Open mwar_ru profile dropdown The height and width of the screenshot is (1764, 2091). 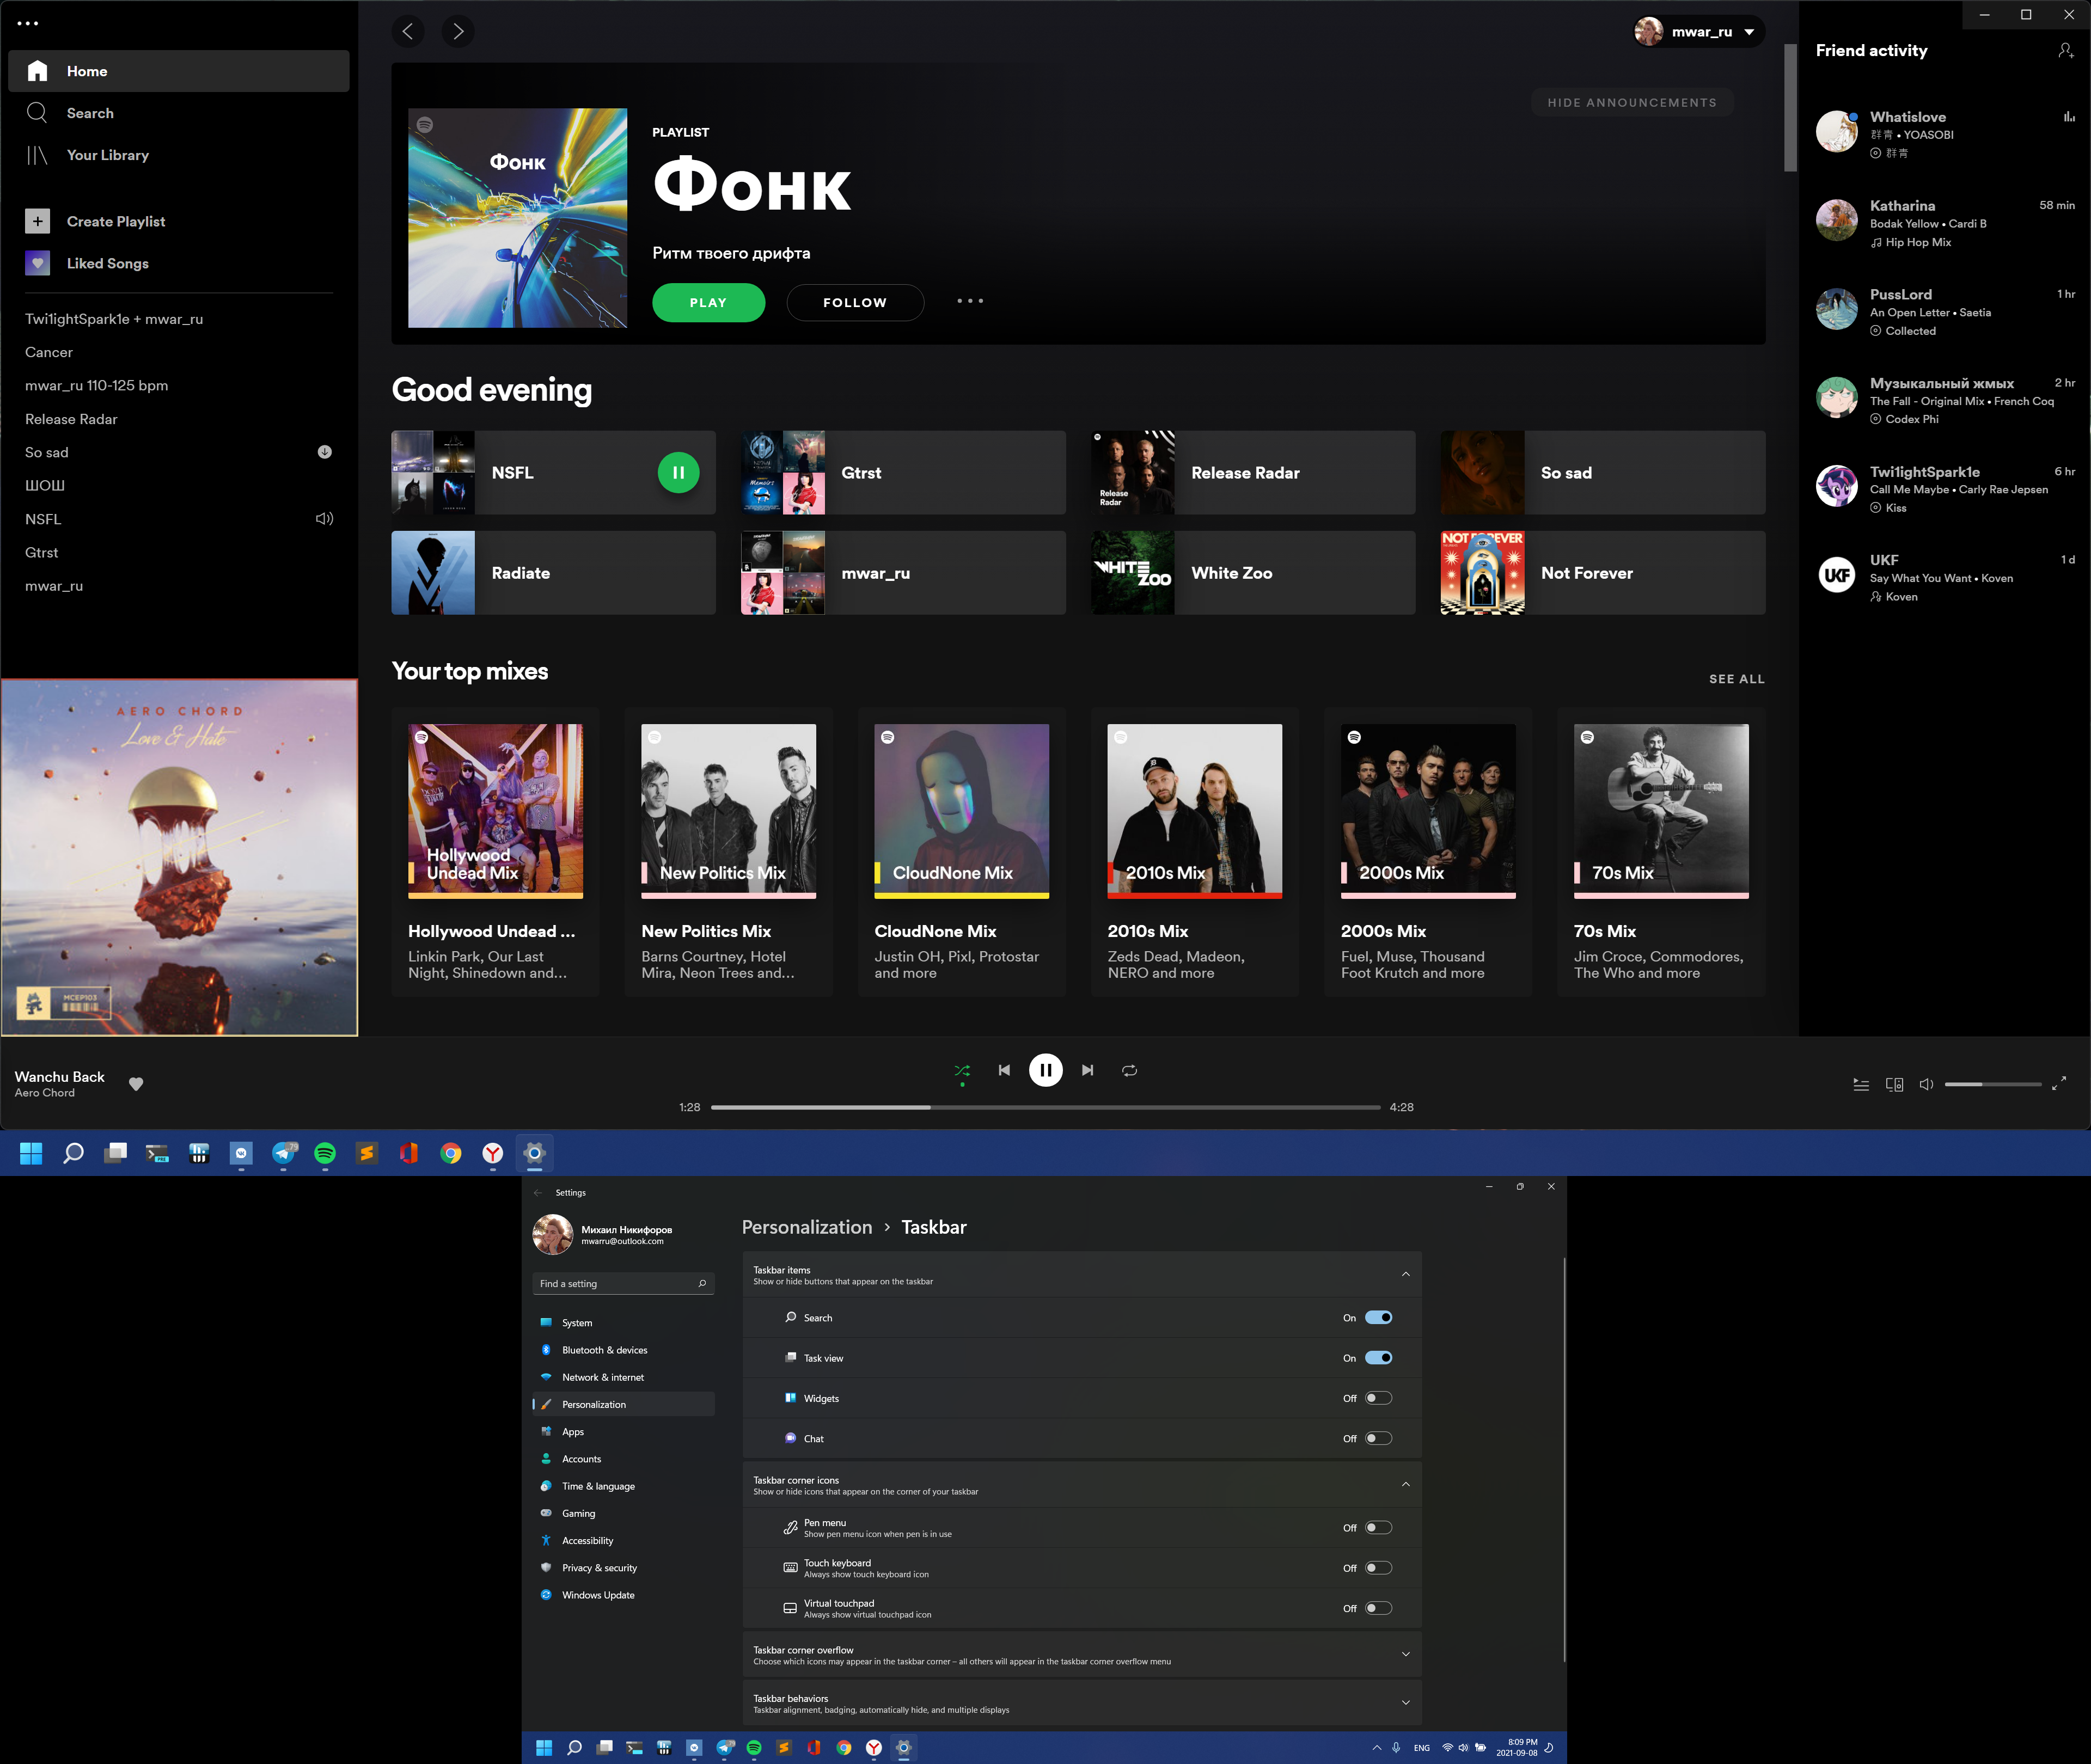coord(1699,31)
